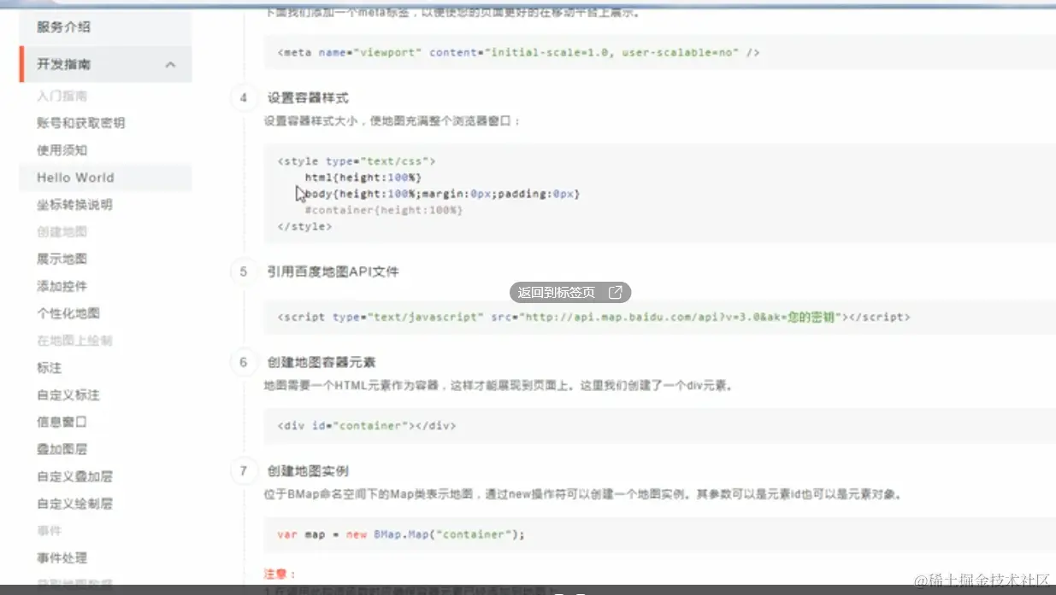Click the closing </style> code line
Screen dimensions: 1056x595
[x=304, y=226]
